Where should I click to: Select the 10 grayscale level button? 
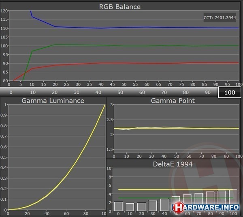(x=33, y=92)
